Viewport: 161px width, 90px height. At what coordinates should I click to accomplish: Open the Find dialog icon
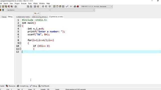28,6
